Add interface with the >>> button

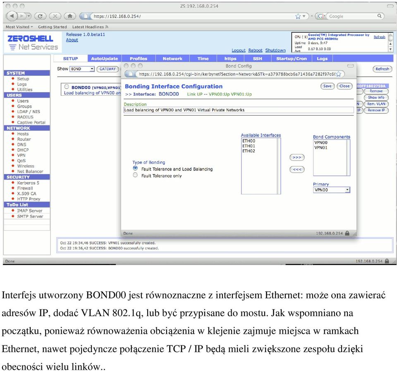(297, 158)
